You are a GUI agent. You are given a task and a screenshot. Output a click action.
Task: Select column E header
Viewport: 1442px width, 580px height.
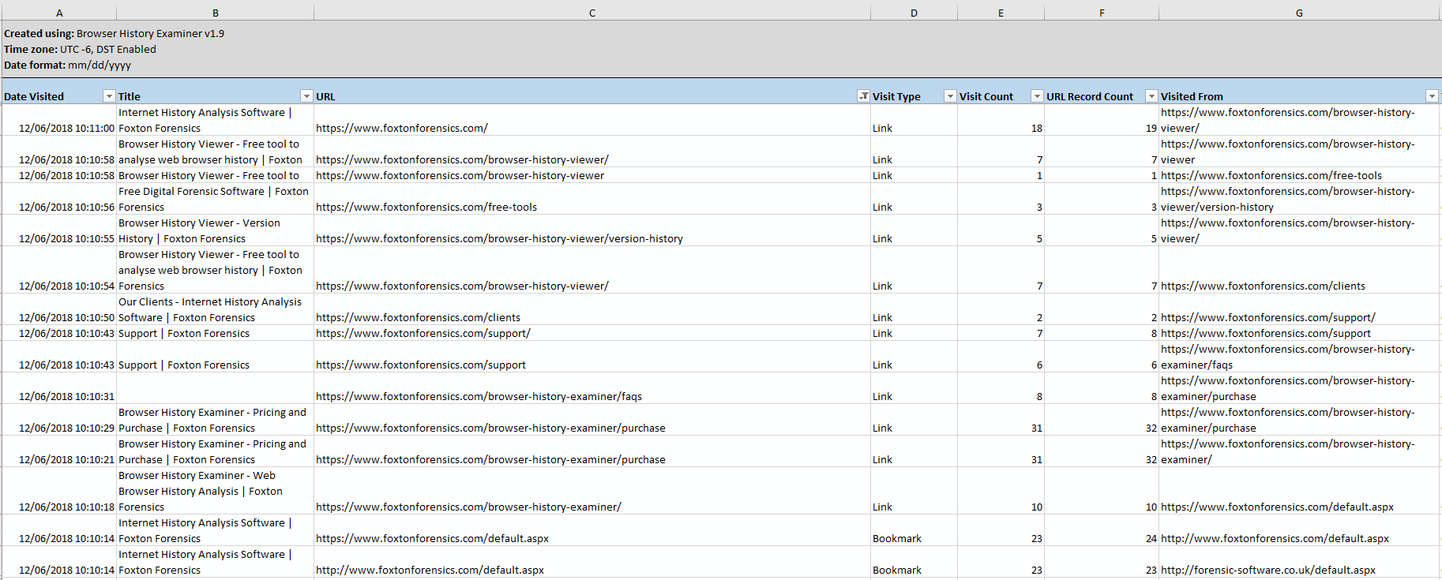point(1001,13)
